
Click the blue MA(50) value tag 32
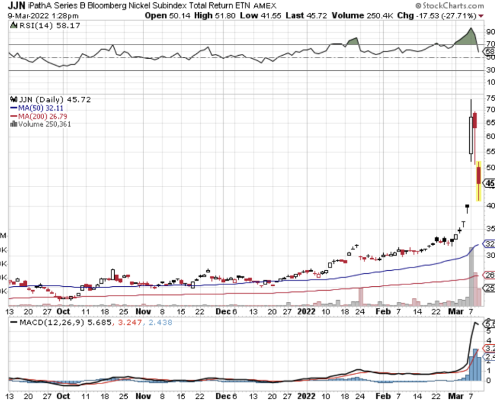tap(490, 244)
